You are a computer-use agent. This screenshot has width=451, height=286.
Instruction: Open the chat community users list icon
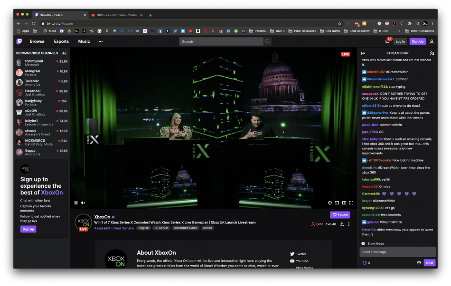[x=432, y=53]
